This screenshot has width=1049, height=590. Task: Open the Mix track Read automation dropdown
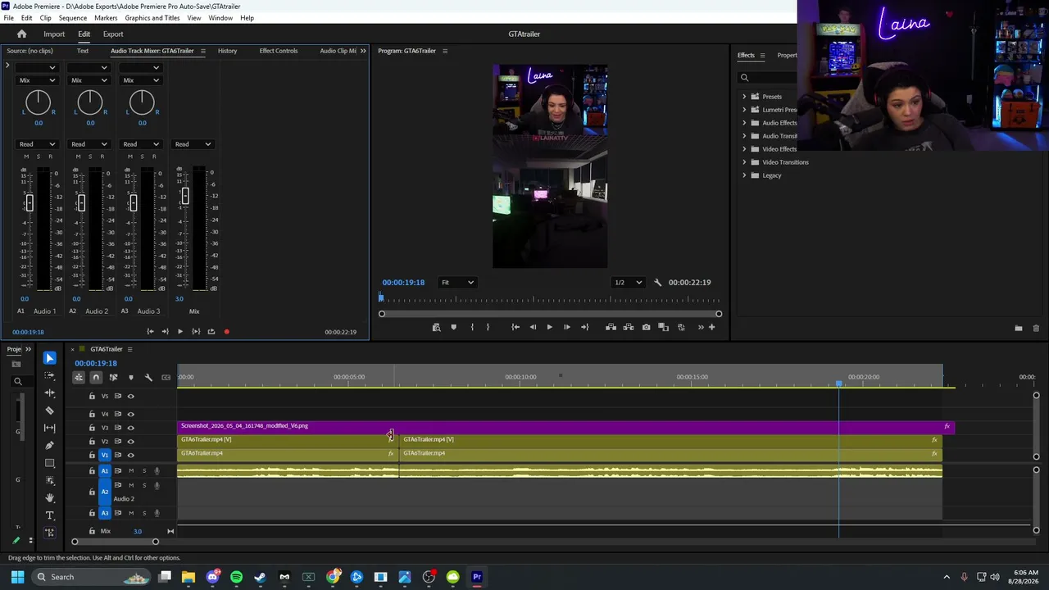pyautogui.click(x=193, y=144)
